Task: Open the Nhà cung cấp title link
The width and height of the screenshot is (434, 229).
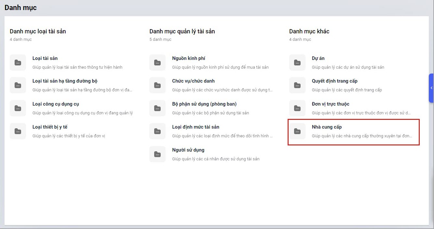Action: [x=327, y=127]
